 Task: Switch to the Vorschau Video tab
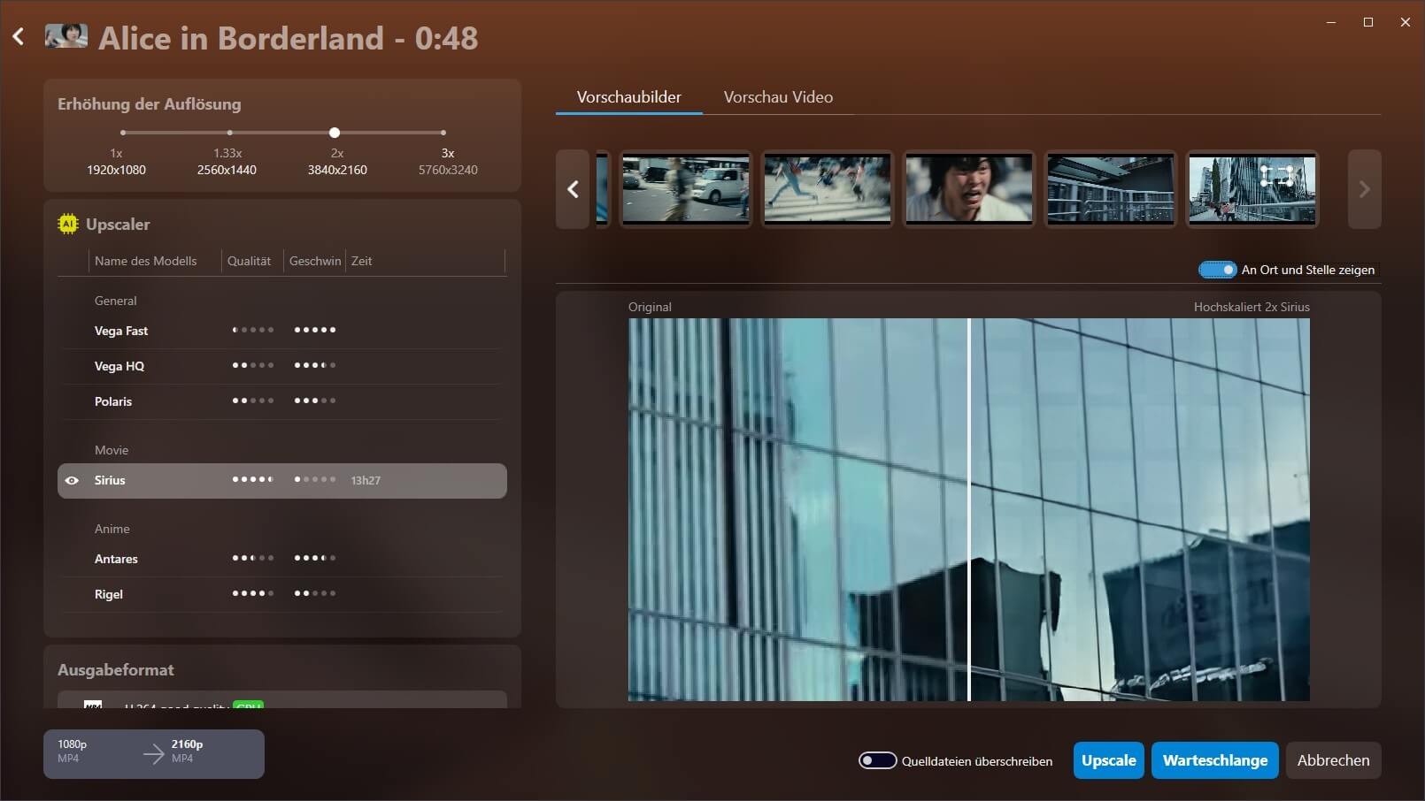[x=778, y=97]
